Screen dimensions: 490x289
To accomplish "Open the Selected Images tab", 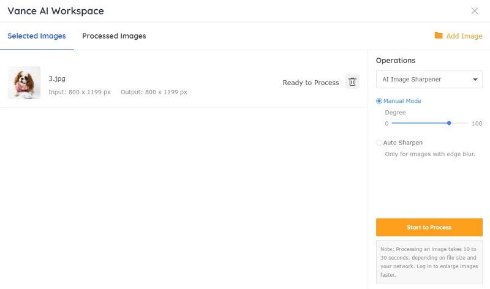I will click(x=37, y=36).
